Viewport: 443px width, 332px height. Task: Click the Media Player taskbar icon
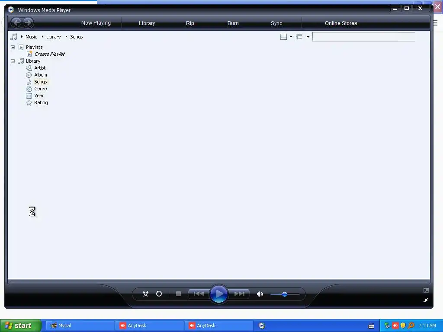click(262, 326)
